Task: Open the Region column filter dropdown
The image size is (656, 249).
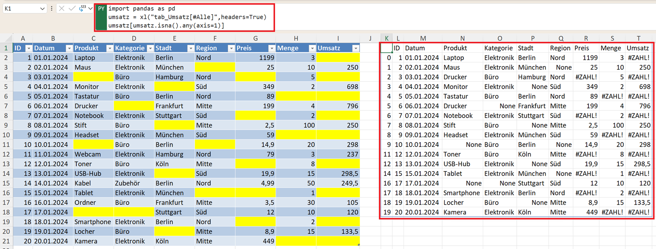Action: point(230,49)
